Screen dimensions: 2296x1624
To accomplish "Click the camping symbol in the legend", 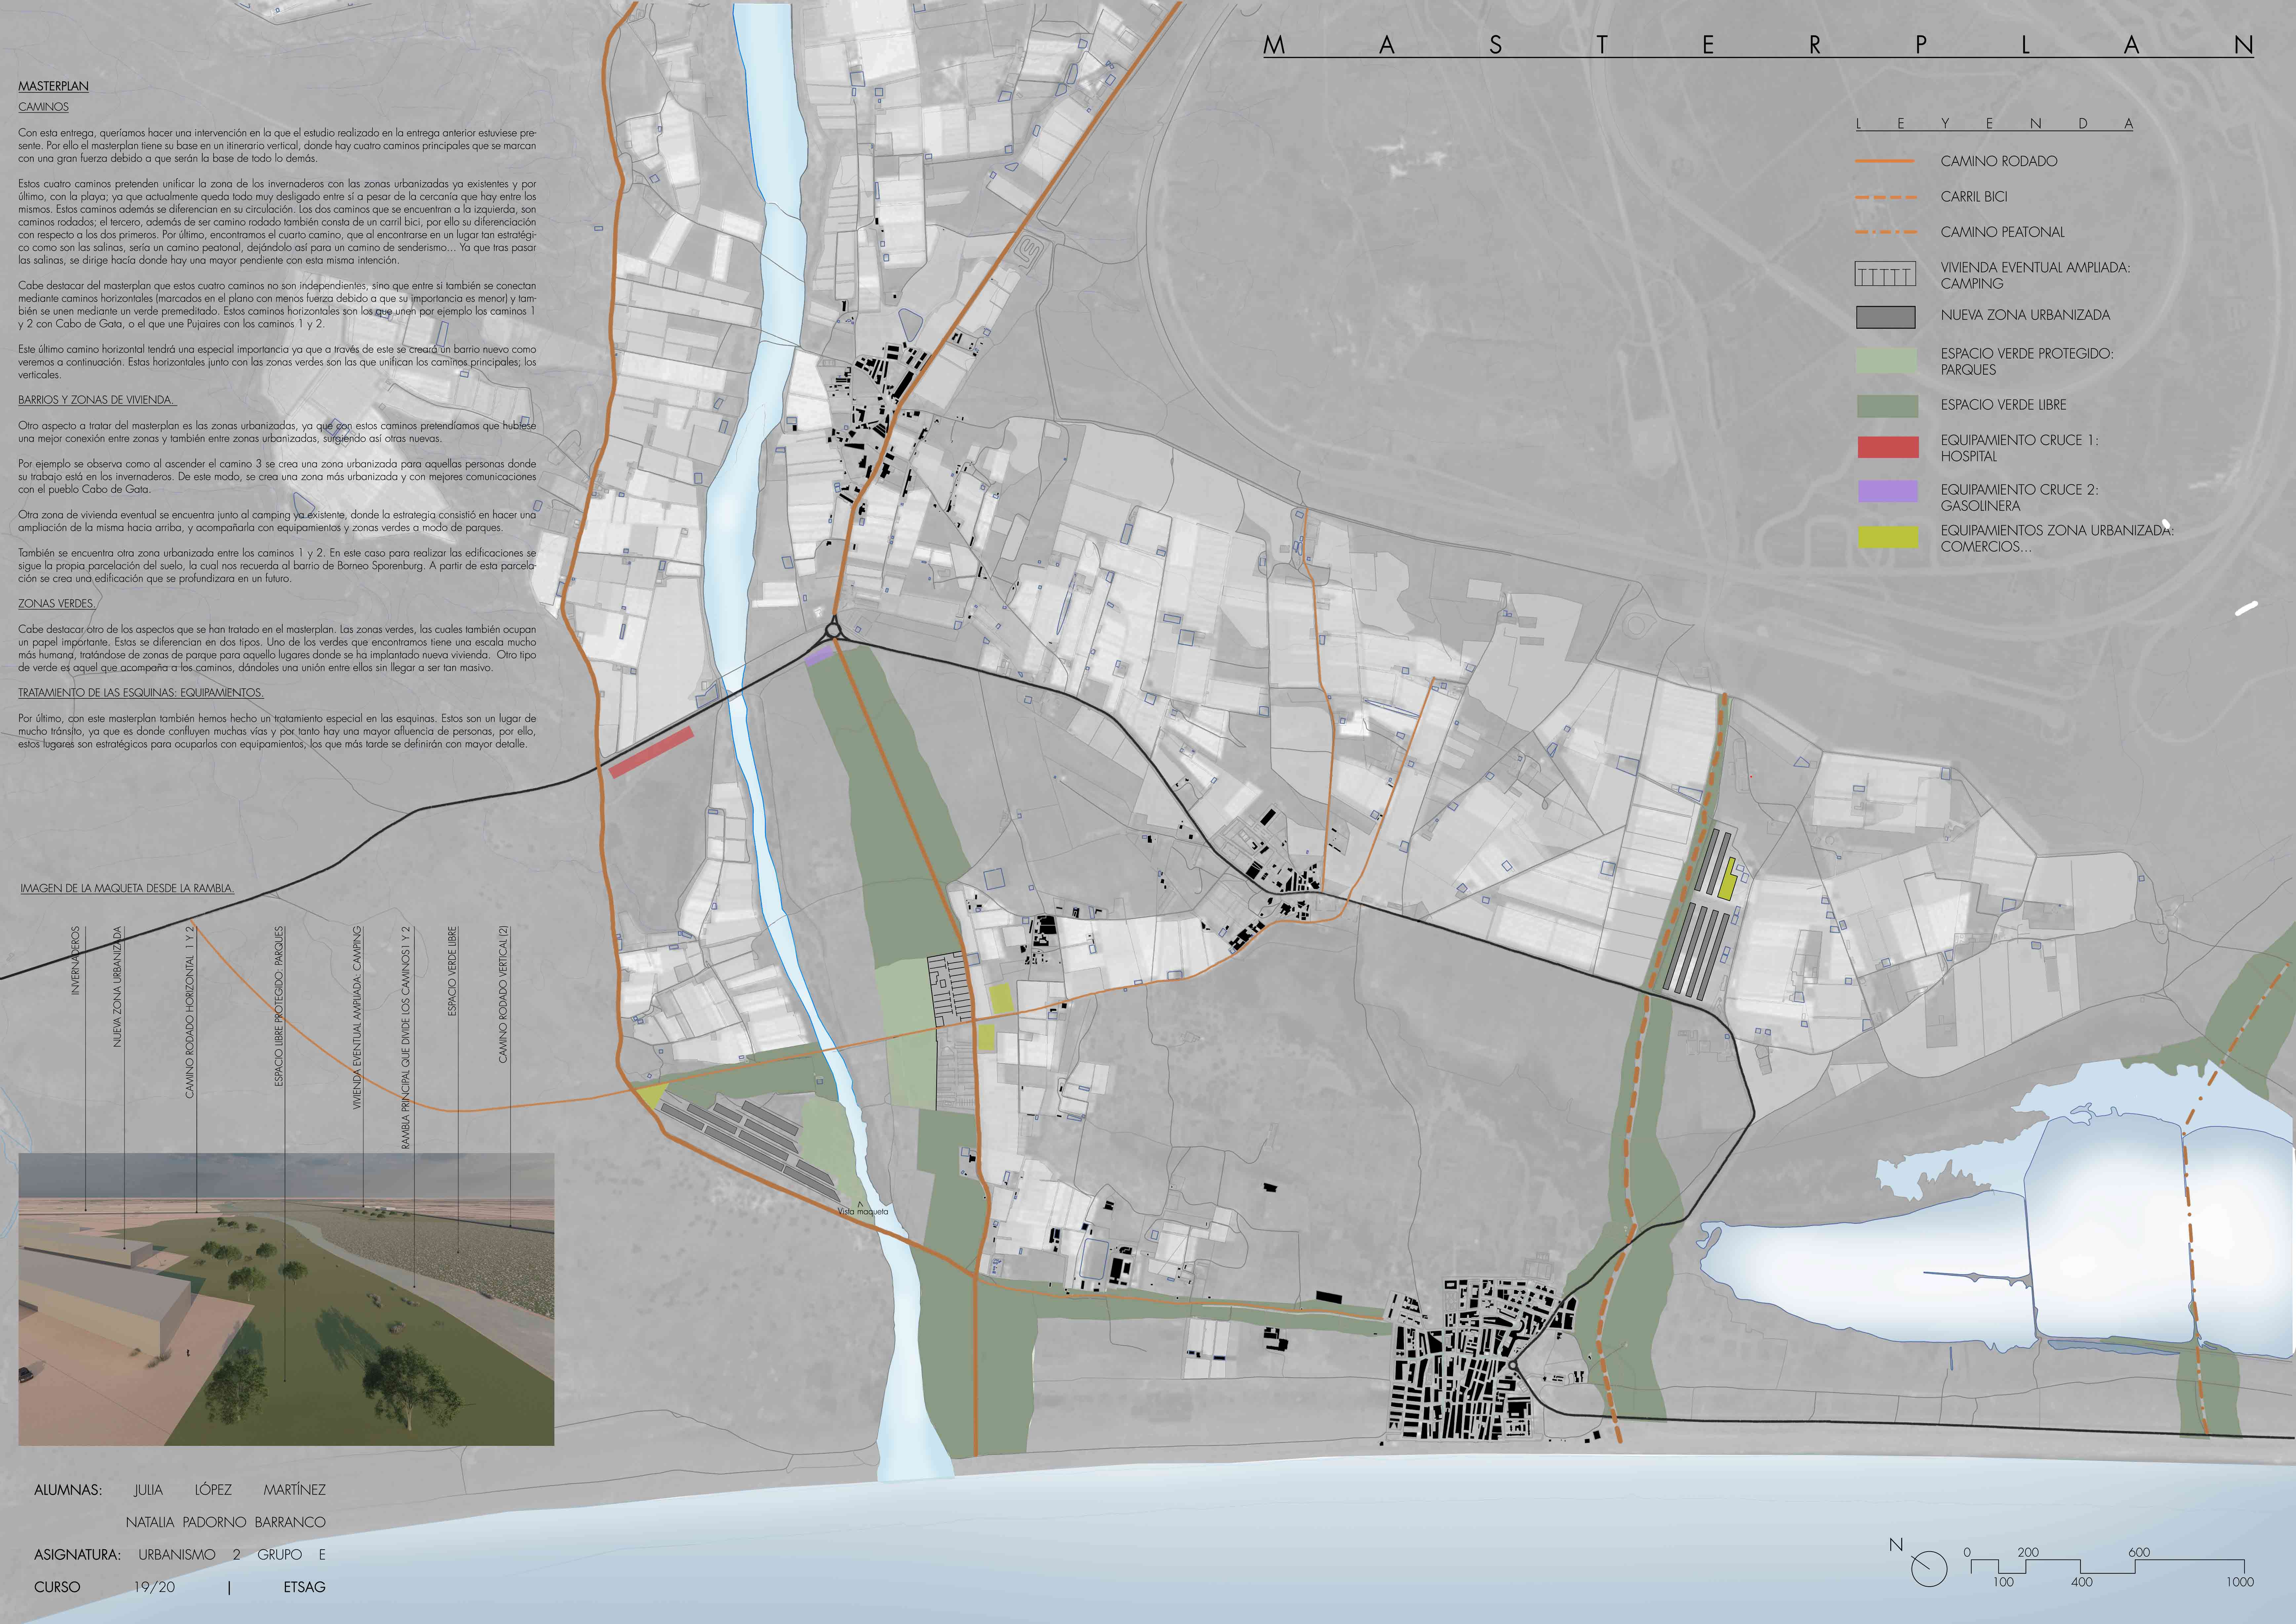I will tap(1886, 274).
